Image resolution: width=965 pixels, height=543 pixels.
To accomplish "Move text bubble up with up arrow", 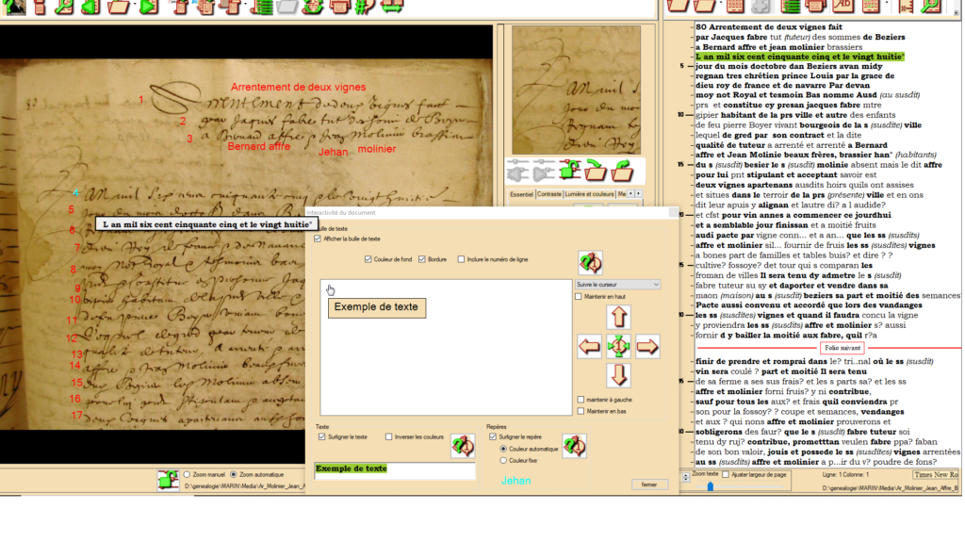I will coord(618,317).
